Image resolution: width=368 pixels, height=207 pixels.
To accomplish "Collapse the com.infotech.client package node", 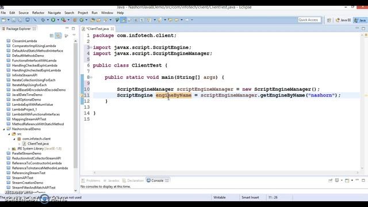I will 14,139.
